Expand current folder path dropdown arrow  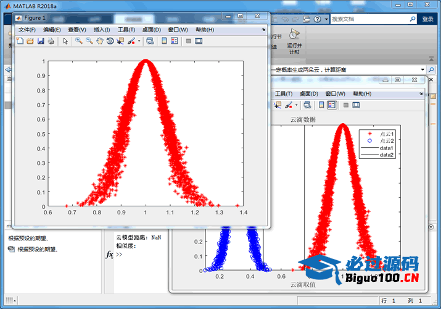point(422,70)
